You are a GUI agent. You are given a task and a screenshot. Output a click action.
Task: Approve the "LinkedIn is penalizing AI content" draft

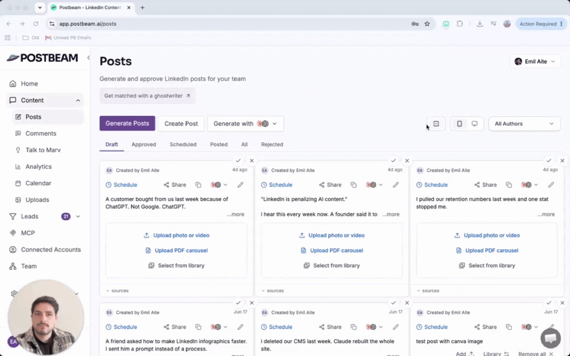click(393, 161)
